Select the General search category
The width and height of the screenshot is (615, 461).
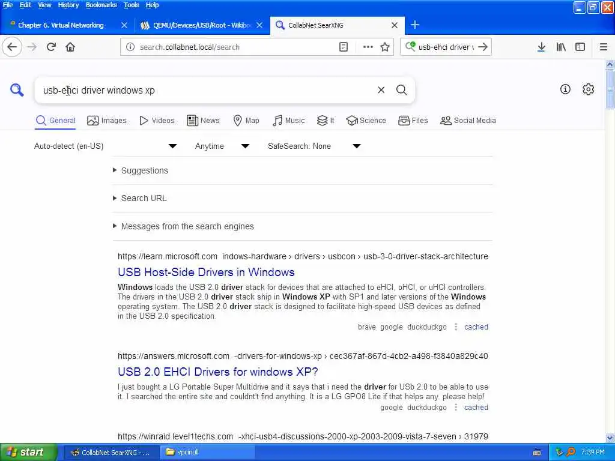tap(55, 121)
